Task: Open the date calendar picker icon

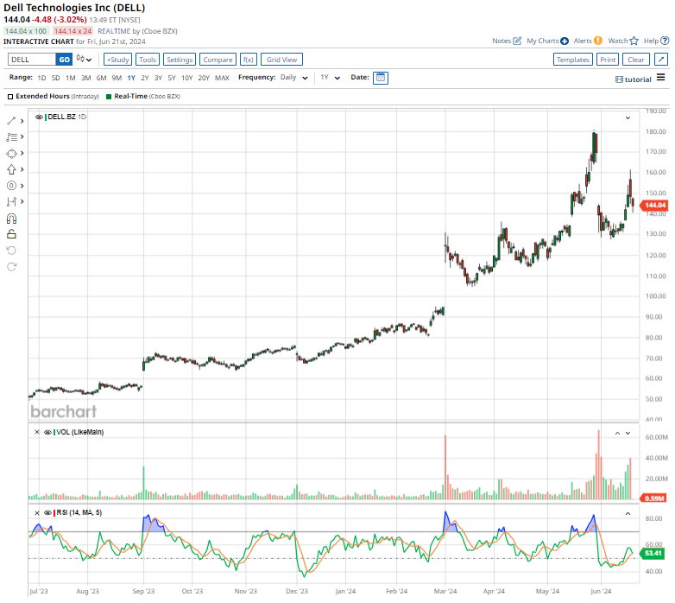Action: [381, 78]
